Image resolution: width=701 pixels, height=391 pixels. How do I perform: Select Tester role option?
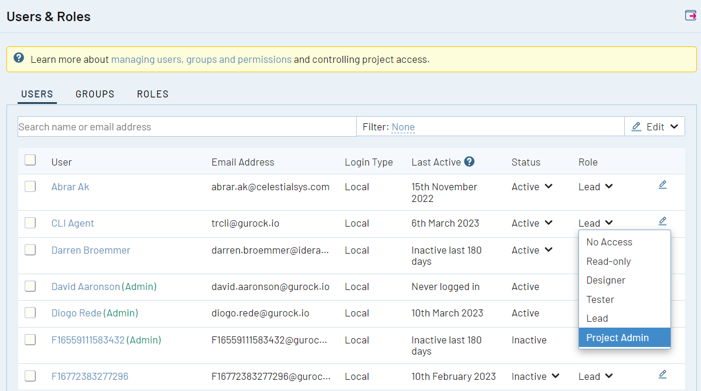pos(625,299)
